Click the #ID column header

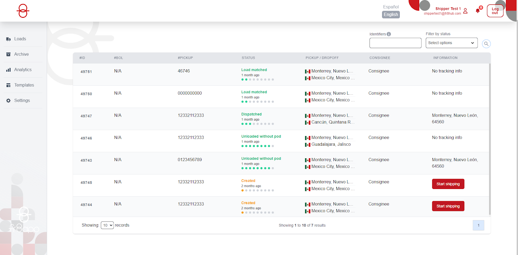(82, 58)
